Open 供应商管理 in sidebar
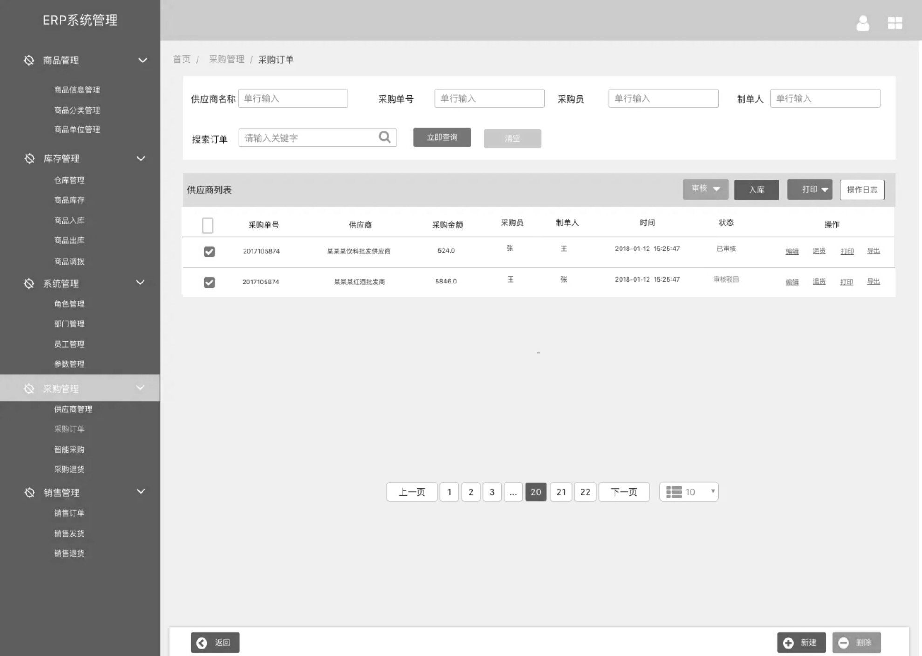The image size is (922, 656). tap(73, 409)
